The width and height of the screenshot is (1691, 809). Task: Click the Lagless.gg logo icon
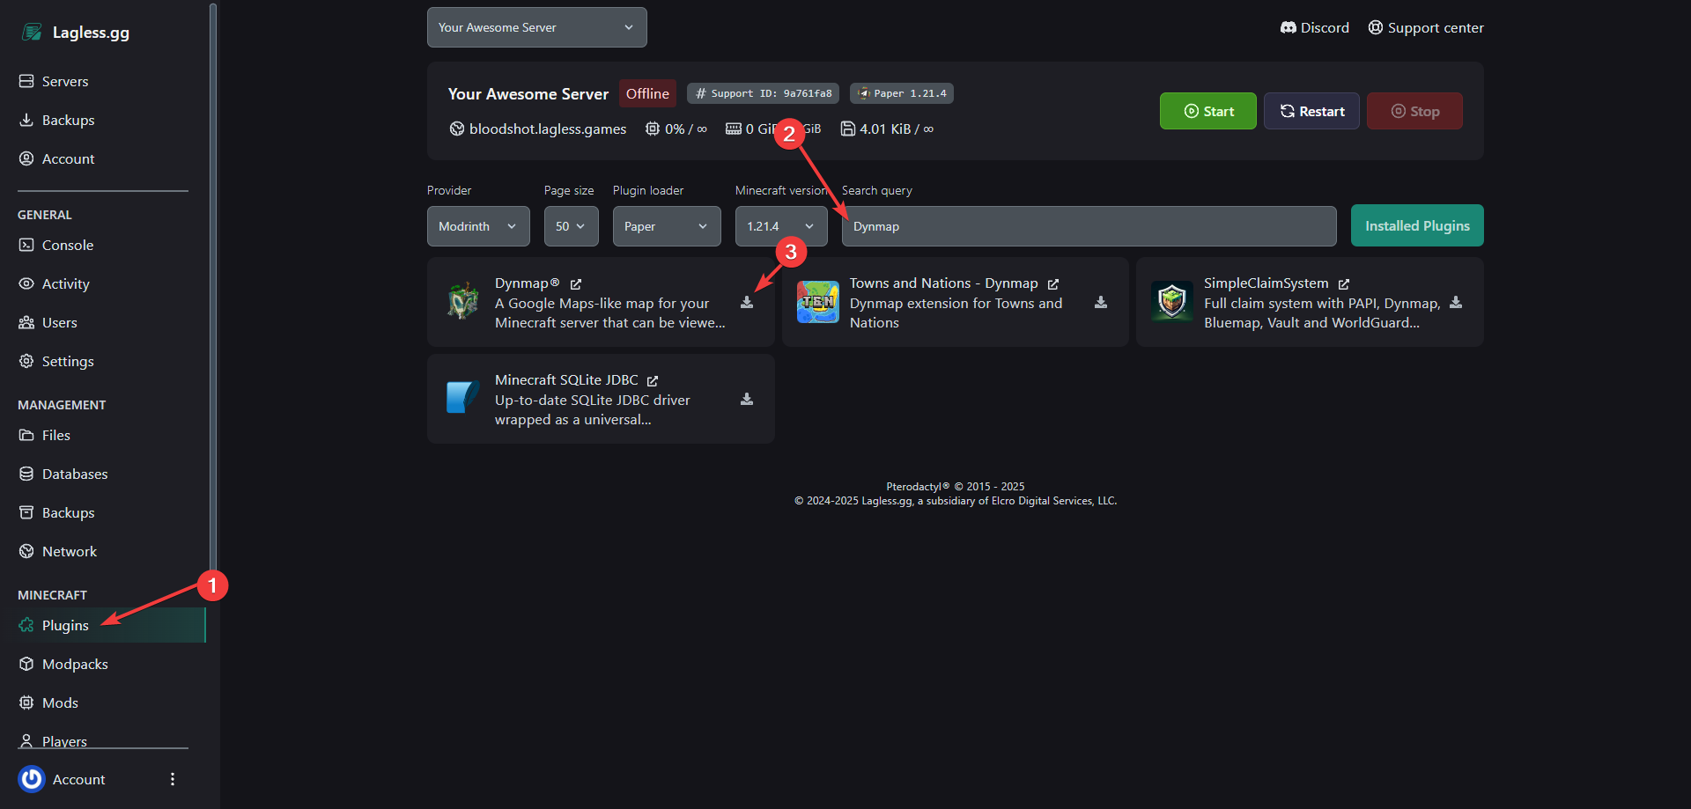coord(33,33)
